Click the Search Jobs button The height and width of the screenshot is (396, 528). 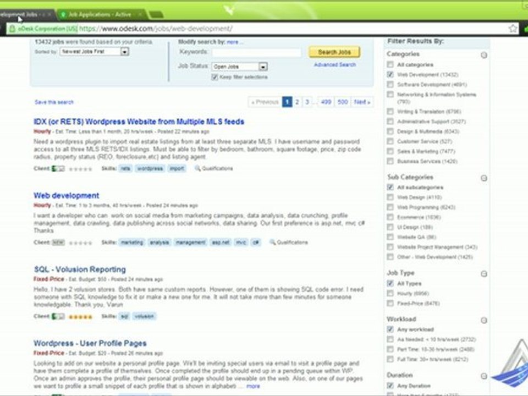point(334,52)
